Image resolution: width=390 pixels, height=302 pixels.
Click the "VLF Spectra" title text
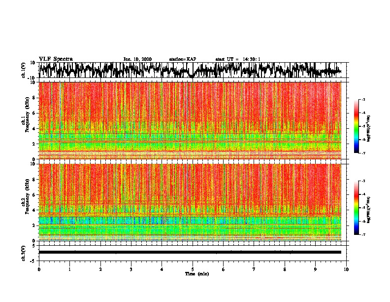pyautogui.click(x=56, y=59)
